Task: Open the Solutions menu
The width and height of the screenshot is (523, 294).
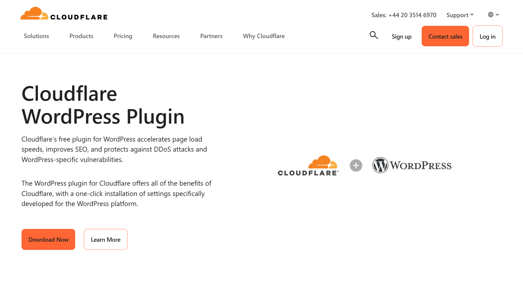Action: point(37,36)
